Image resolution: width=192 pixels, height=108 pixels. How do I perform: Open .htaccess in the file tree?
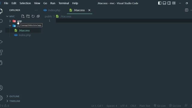click(24, 31)
